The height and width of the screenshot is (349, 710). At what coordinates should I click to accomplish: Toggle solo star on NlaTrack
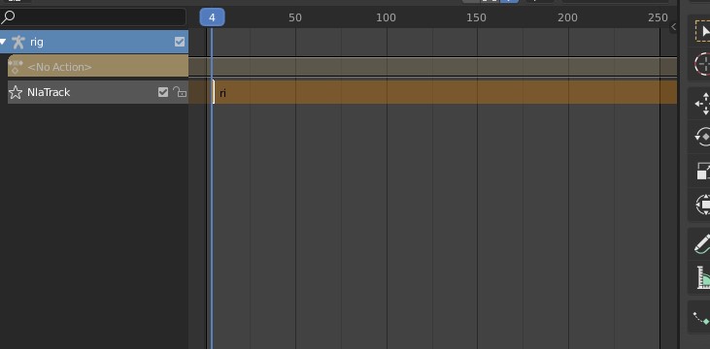16,92
